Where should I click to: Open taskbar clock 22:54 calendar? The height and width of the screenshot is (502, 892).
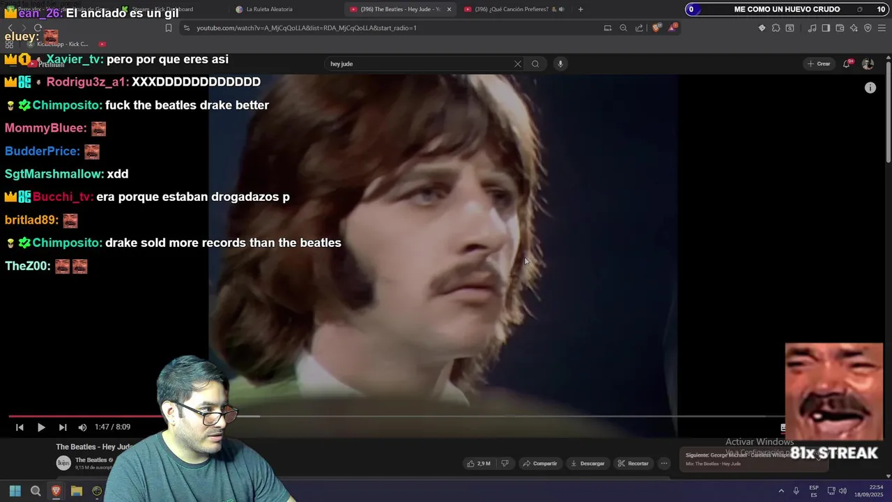(x=868, y=491)
